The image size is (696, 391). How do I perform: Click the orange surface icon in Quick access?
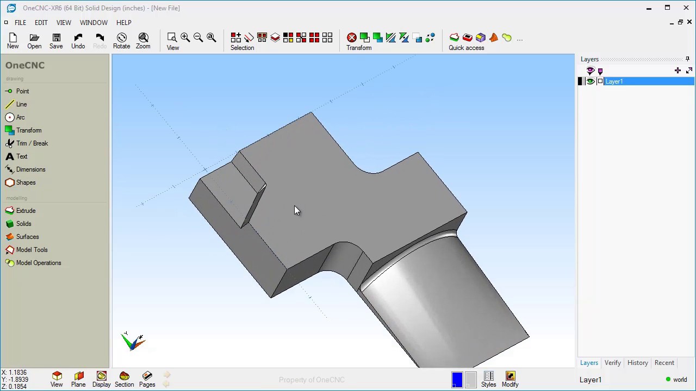click(x=494, y=37)
